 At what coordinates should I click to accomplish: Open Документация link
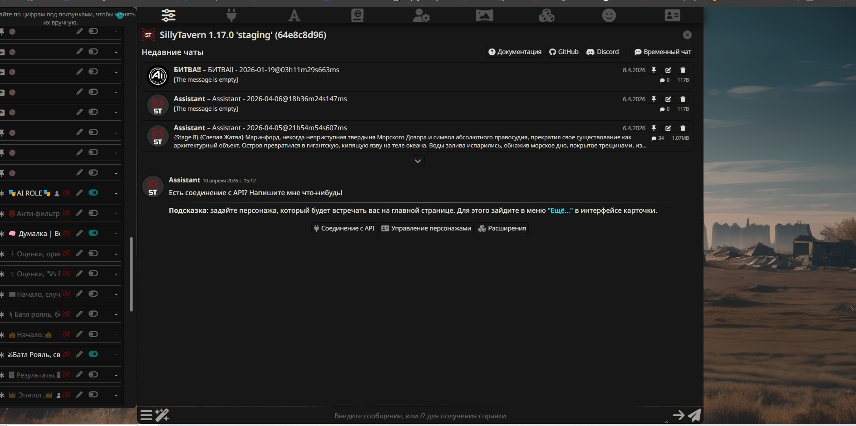tap(515, 52)
